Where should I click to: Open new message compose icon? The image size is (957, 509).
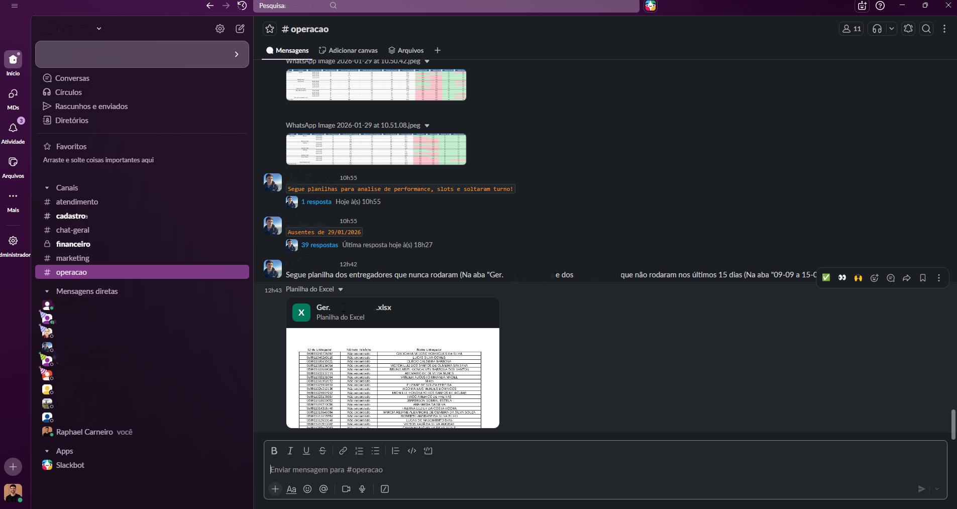[240, 29]
